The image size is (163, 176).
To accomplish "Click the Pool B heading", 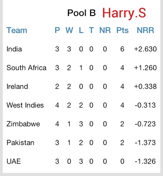I will point(81,13).
